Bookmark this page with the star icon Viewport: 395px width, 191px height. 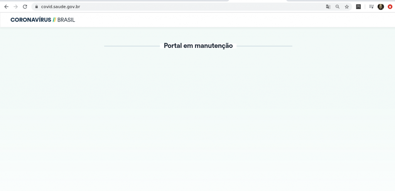point(347,7)
